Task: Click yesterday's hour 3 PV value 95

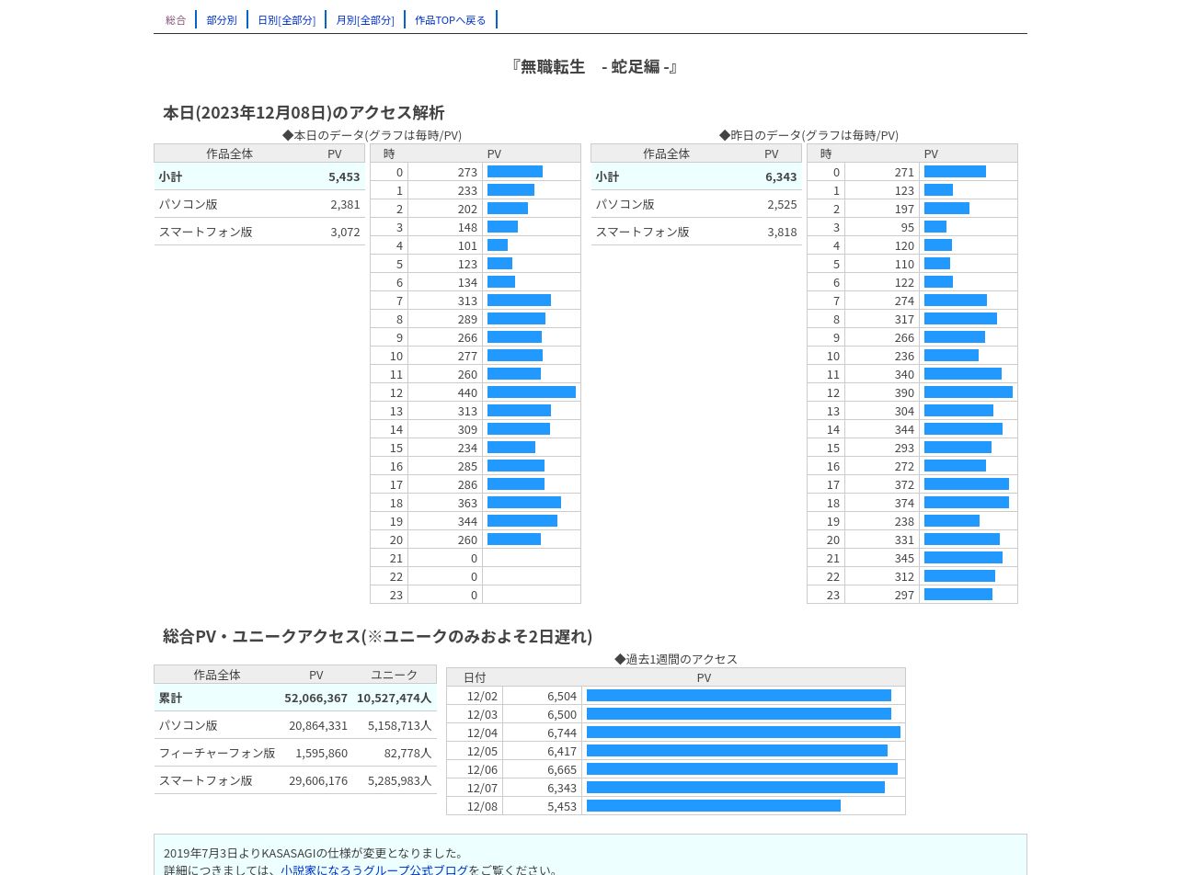Action: click(x=908, y=227)
